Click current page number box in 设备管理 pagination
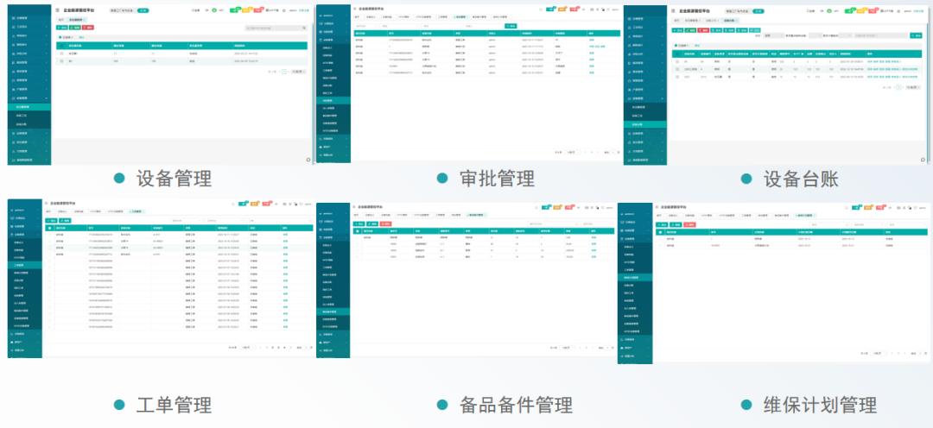The image size is (933, 428). pos(284,72)
